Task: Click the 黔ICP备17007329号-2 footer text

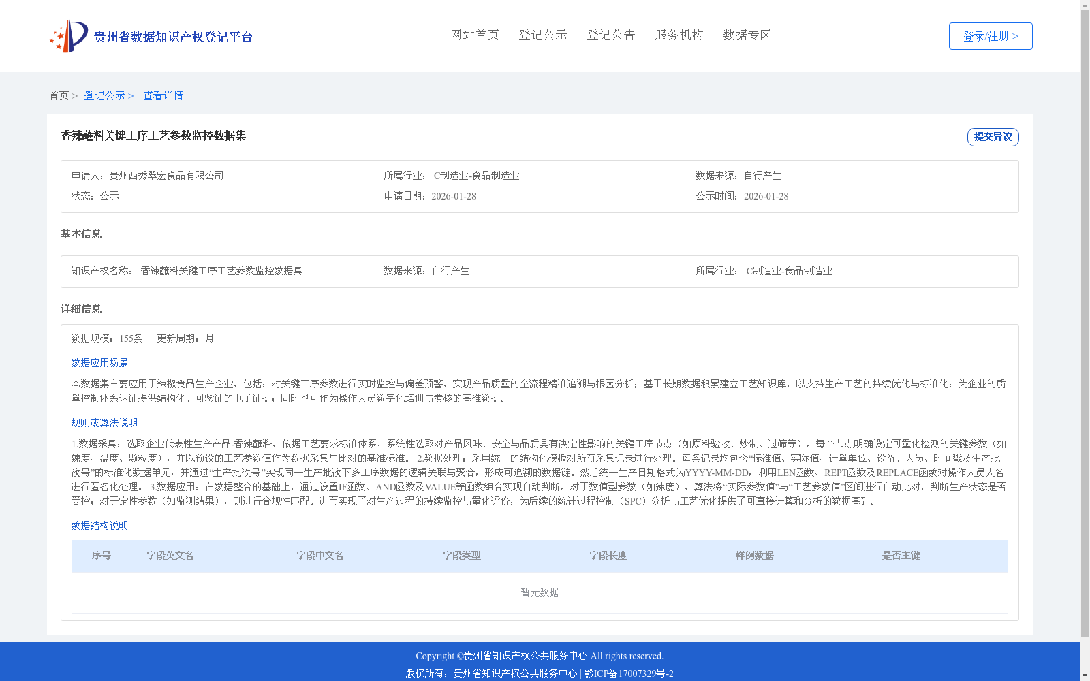Action: tap(629, 674)
